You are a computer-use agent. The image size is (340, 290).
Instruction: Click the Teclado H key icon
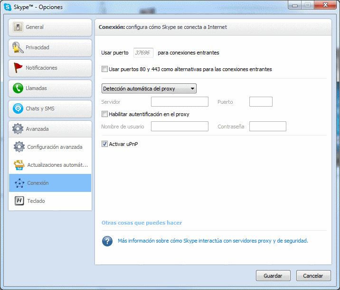(x=19, y=201)
